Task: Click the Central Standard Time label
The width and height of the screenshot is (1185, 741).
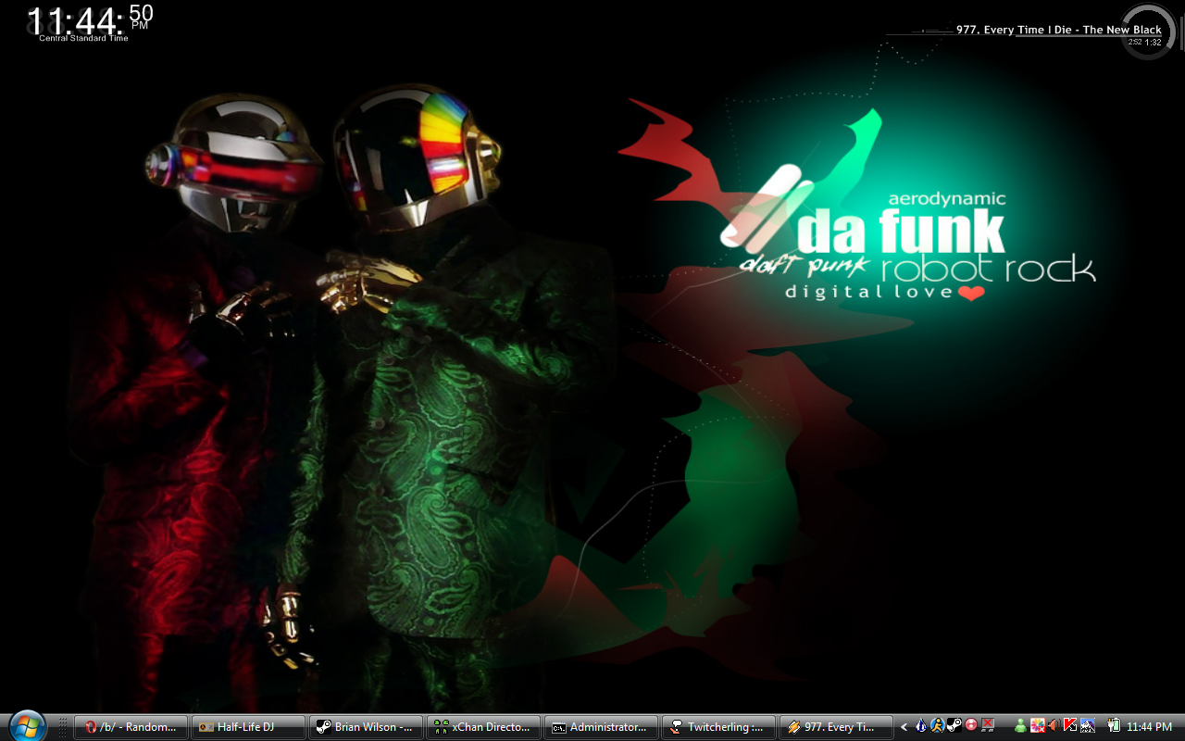Action: click(x=83, y=38)
